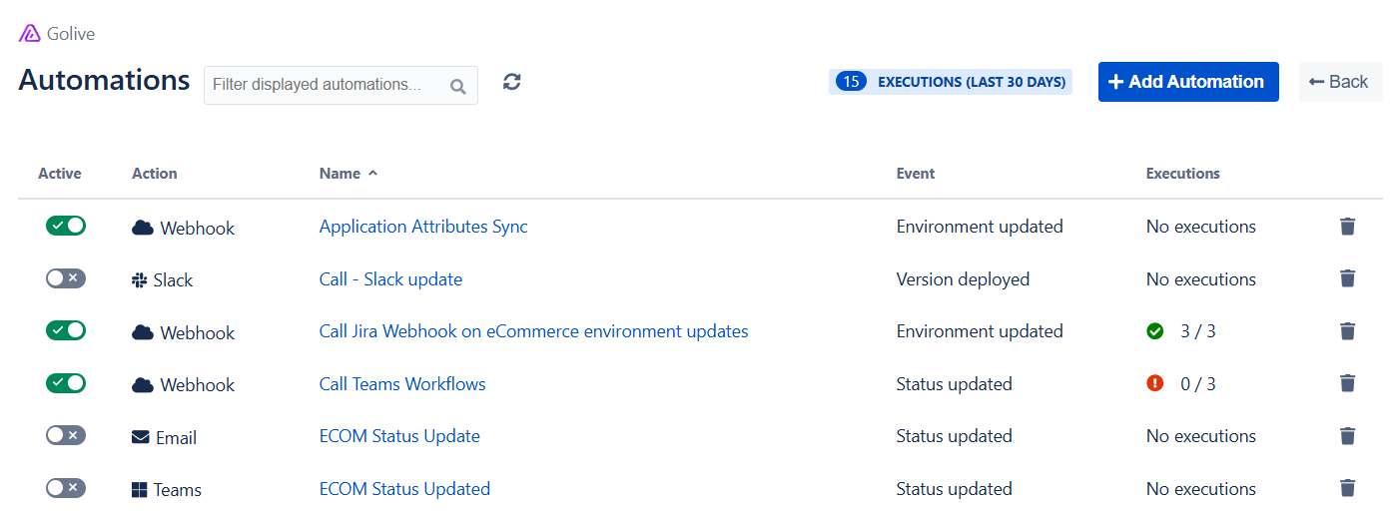Open Call - Slack update automation
Image resolution: width=1400 pixels, height=516 pixels.
point(390,279)
